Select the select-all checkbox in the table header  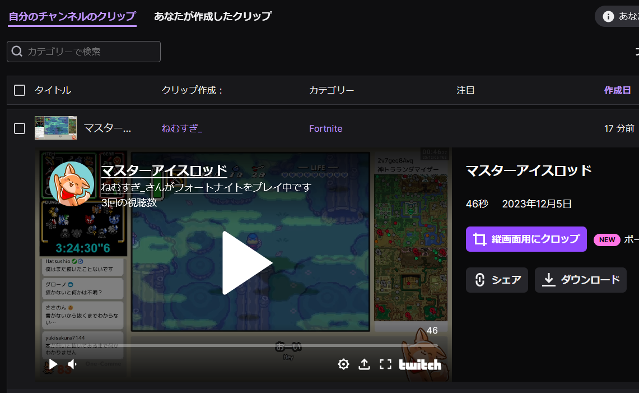(19, 90)
